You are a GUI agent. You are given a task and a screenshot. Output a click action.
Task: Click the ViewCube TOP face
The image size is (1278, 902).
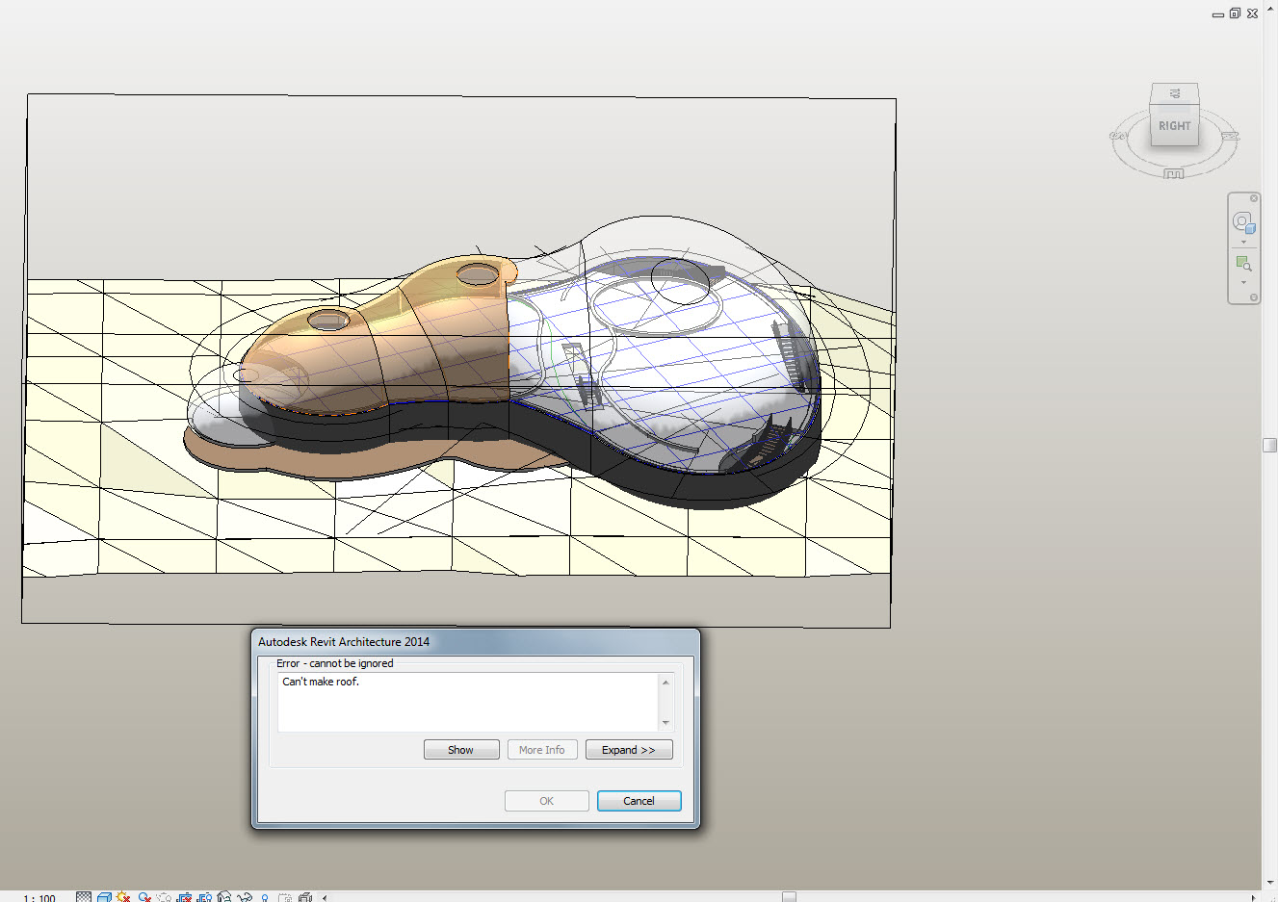tap(1175, 94)
